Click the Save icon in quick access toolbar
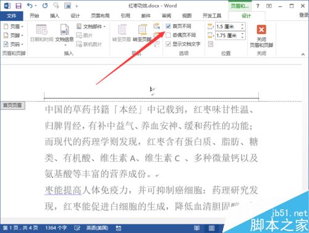Viewport: 309px width, 233px height. [x=19, y=6]
